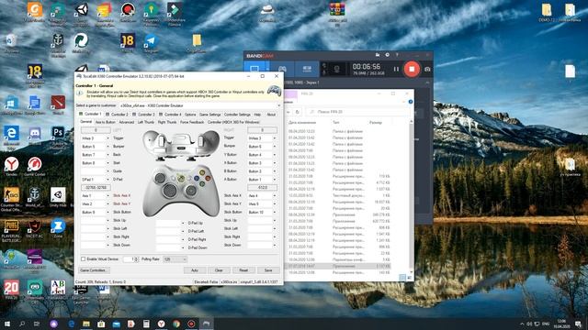The width and height of the screenshot is (588, 330).
Task: Switch to the Controller 3 tab
Action: tap(143, 114)
